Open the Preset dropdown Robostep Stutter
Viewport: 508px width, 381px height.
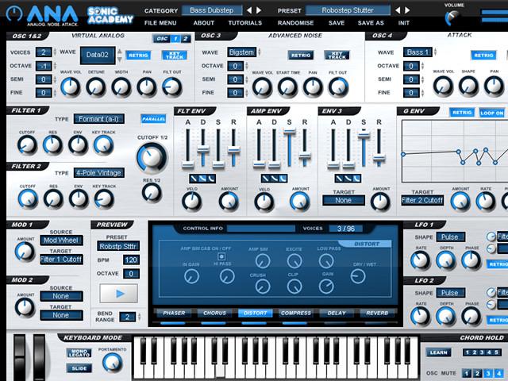pos(348,10)
